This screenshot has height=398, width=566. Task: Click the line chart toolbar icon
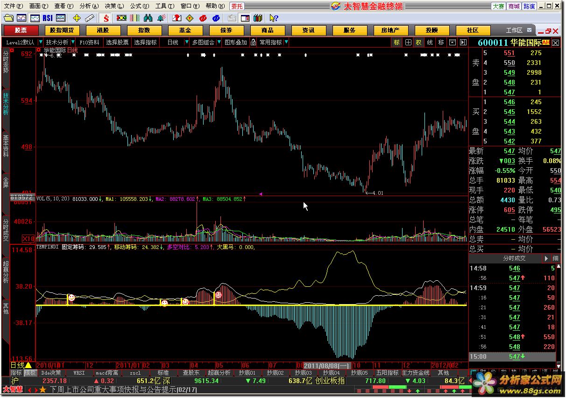(x=21, y=18)
